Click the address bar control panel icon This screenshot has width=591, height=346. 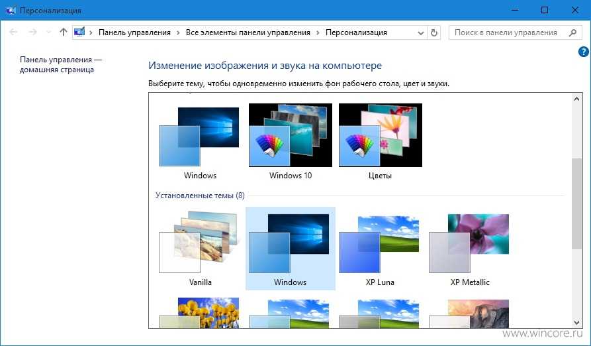pos(79,32)
